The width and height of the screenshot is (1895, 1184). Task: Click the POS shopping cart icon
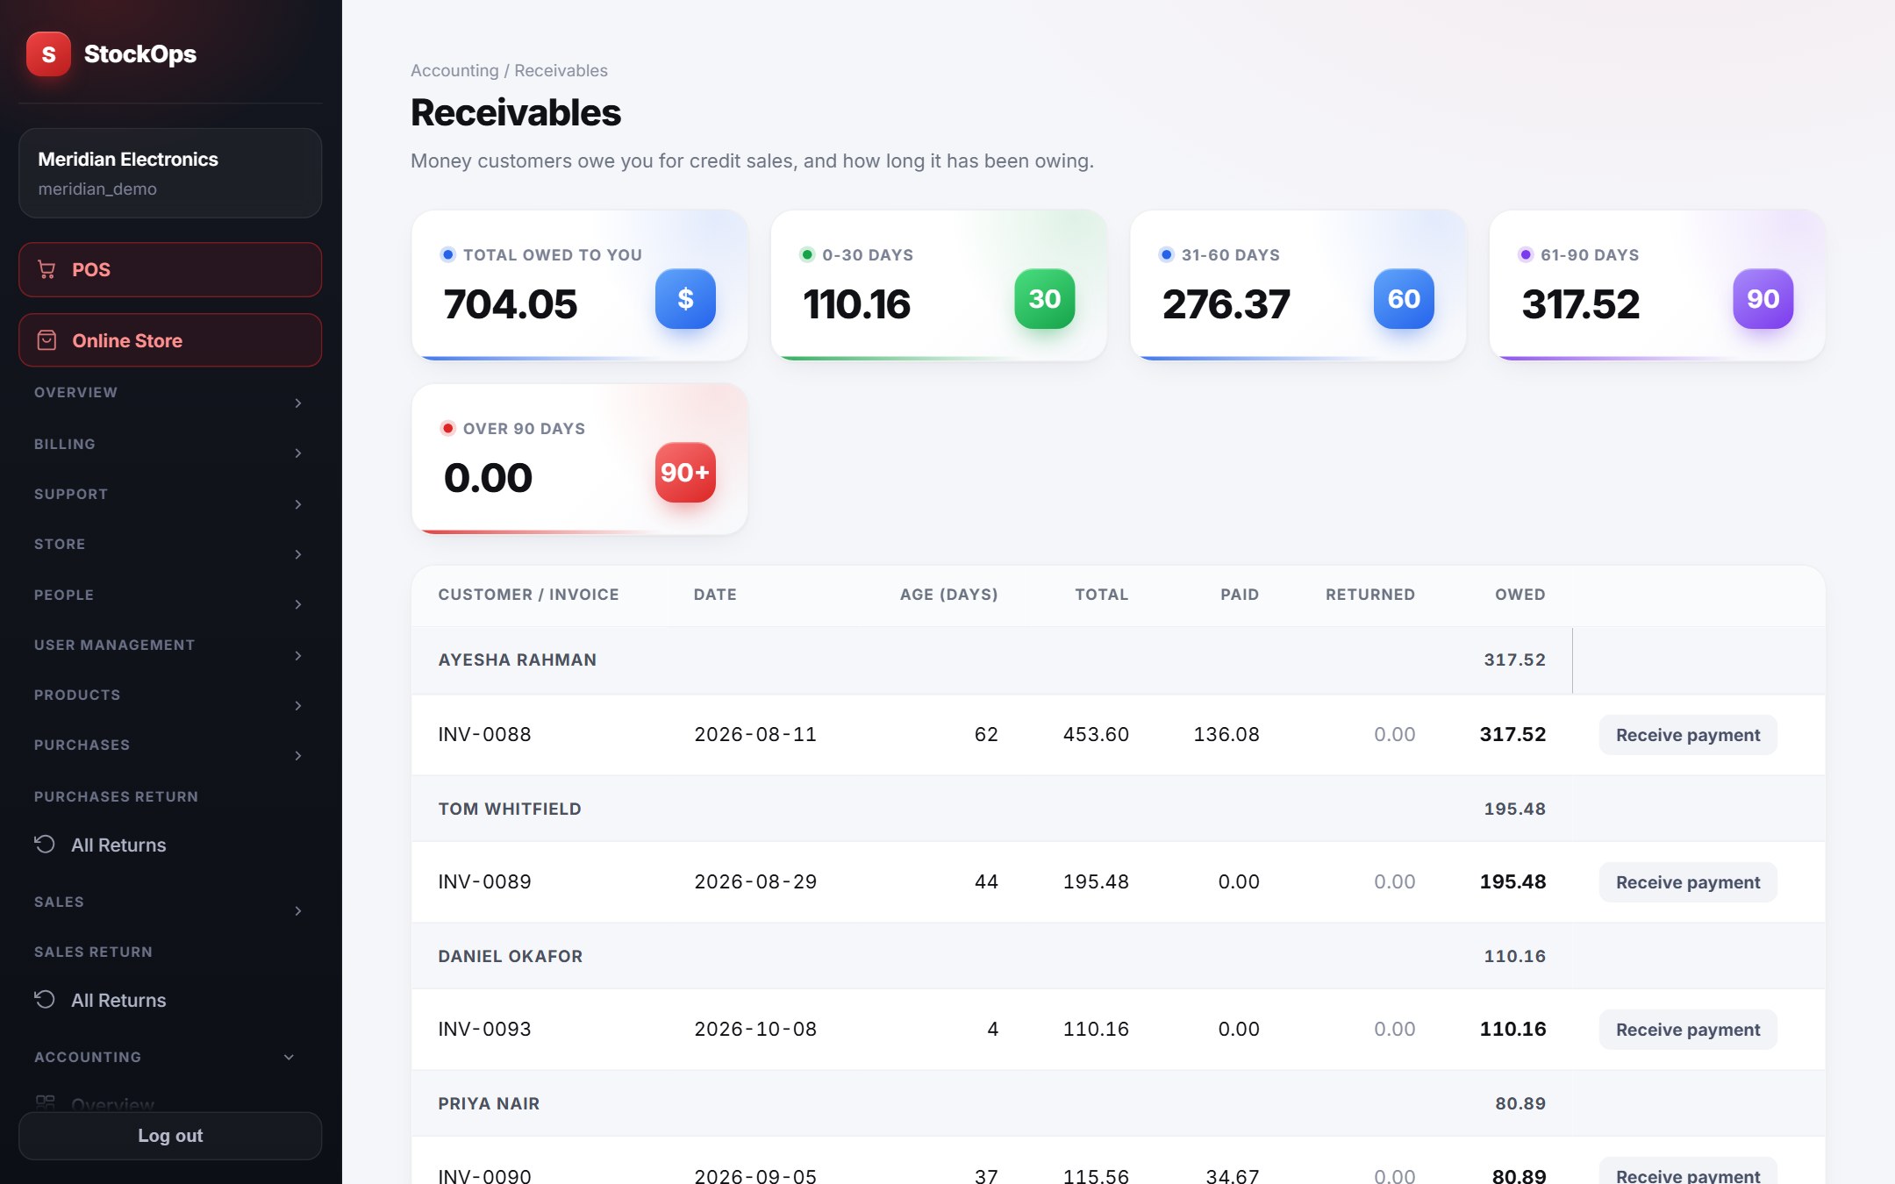[46, 270]
